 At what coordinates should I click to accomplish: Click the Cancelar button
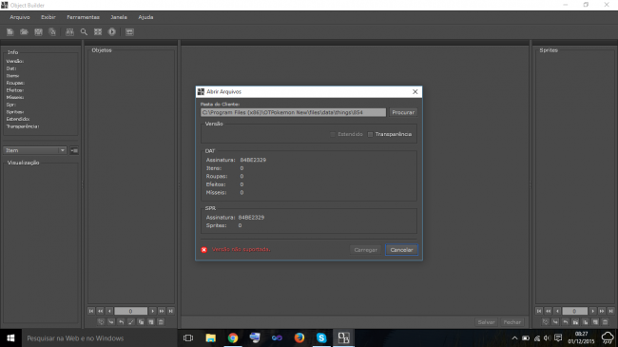(x=401, y=250)
